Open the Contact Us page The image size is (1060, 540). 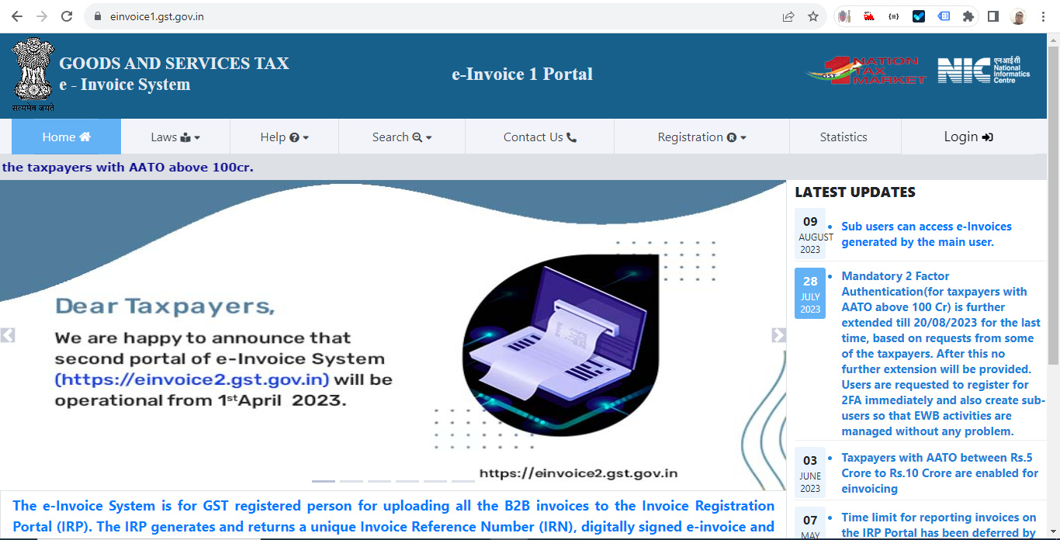click(x=539, y=137)
